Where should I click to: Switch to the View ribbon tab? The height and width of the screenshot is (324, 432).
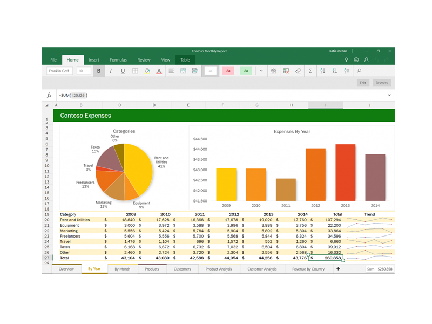[x=166, y=60]
